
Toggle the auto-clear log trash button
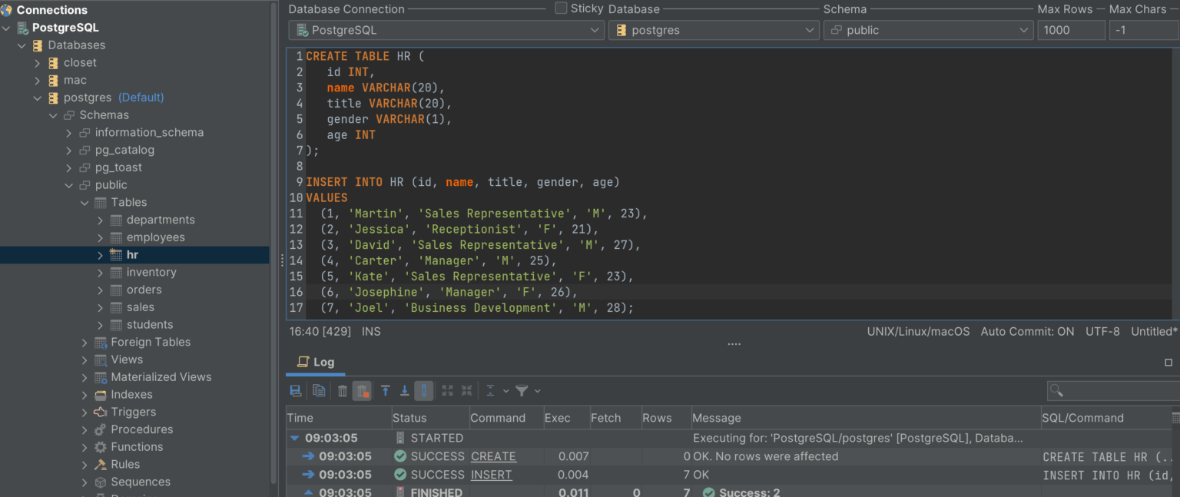coord(362,391)
